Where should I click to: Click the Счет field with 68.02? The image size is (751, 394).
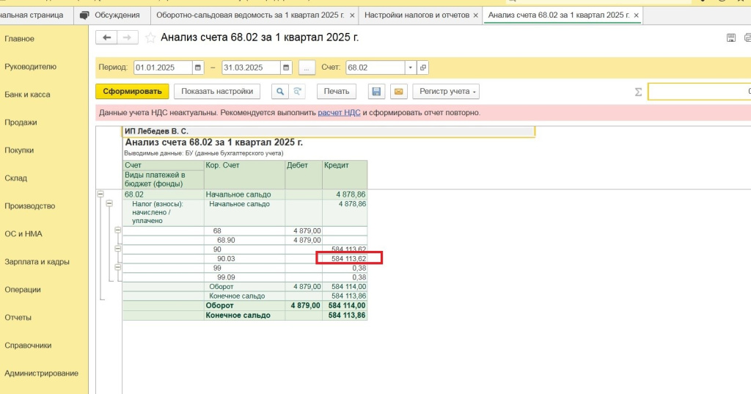(x=375, y=68)
